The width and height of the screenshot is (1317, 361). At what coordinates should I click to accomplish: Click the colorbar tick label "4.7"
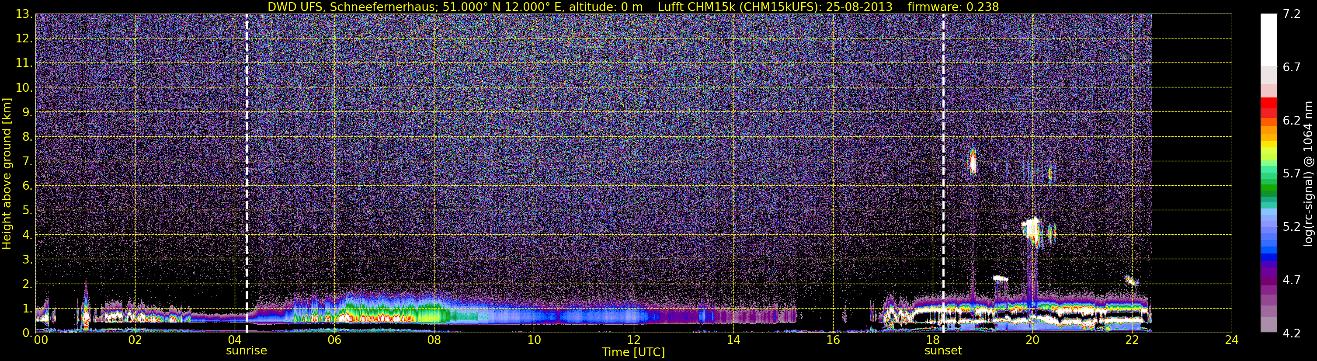(1292, 280)
